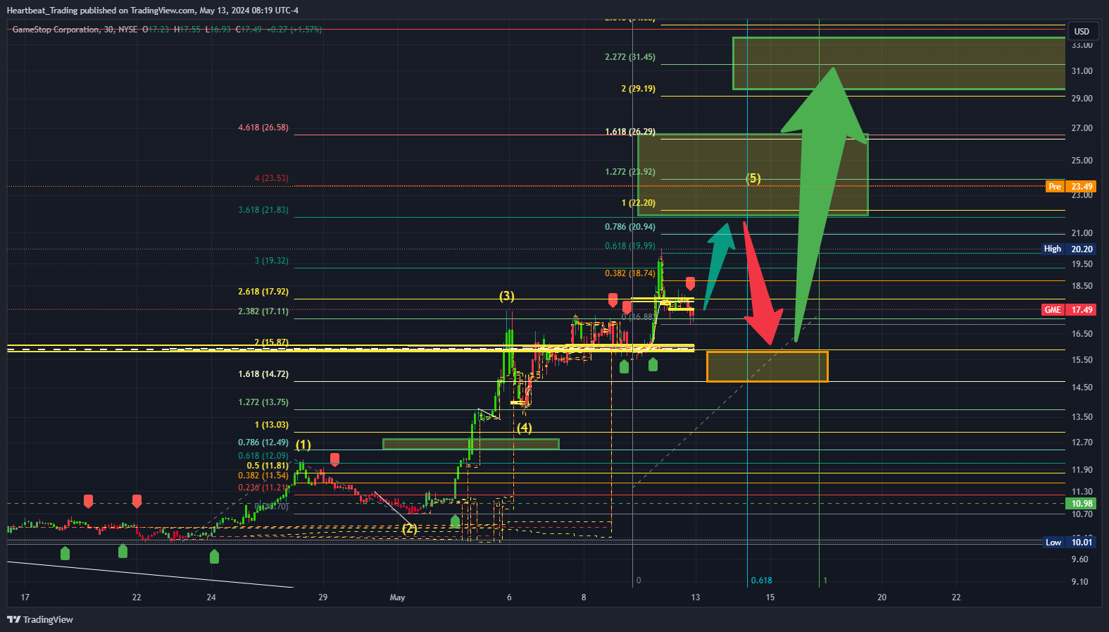
Task: Select the 1 (13.03) Fibonacci label
Action: click(x=272, y=425)
